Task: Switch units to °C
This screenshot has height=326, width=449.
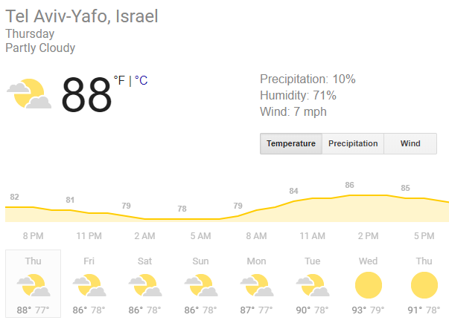Action: [x=141, y=80]
